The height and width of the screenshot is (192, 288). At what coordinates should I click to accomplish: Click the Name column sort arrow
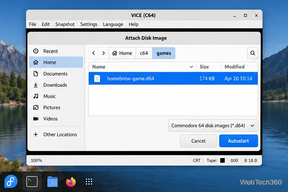pos(191,67)
